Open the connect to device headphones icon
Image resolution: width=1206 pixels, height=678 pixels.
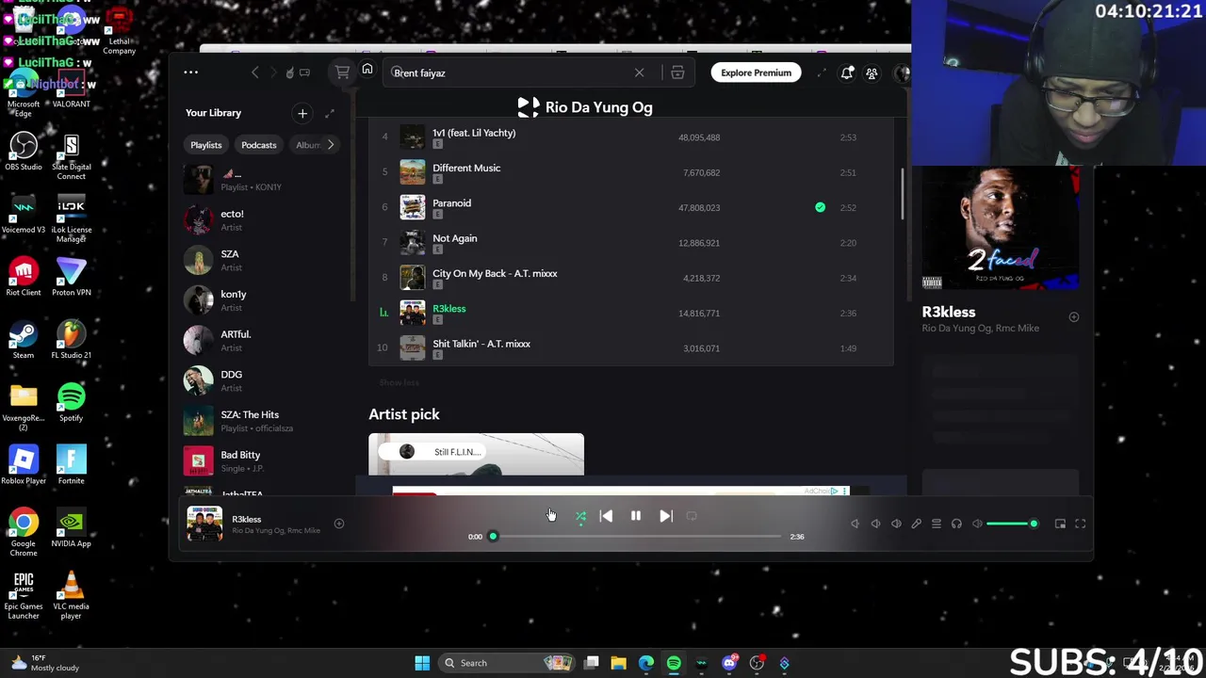(x=956, y=525)
